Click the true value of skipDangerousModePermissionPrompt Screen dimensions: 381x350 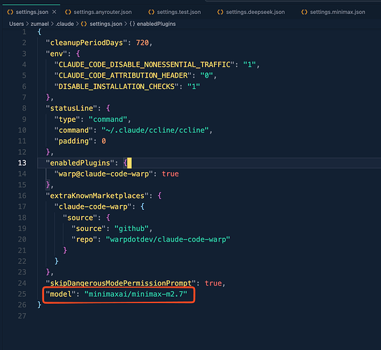[213, 283]
